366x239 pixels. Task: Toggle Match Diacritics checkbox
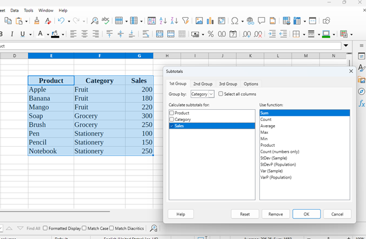click(x=111, y=228)
